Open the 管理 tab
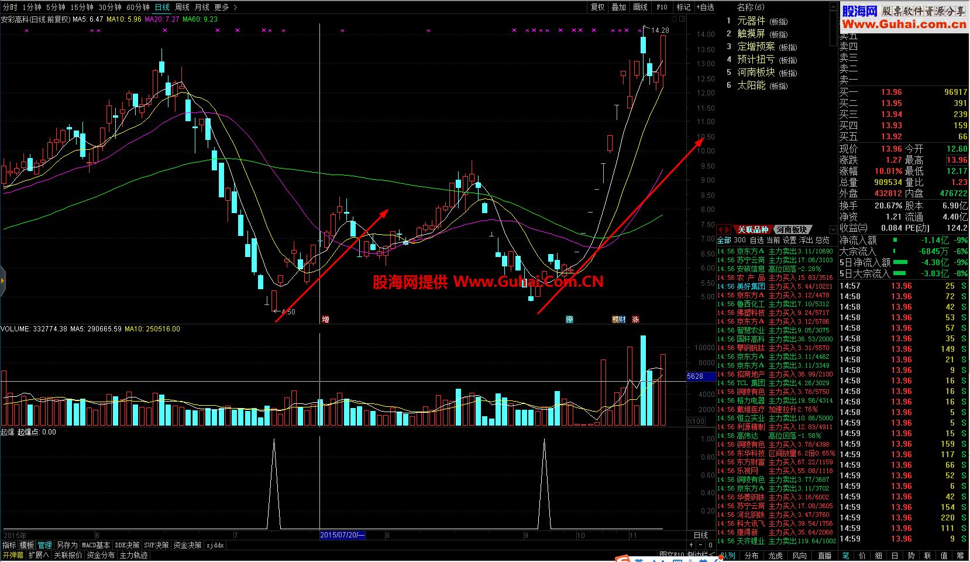This screenshot has width=970, height=562. click(x=45, y=545)
